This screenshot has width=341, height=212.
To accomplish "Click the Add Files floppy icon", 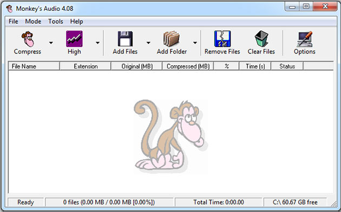I will coord(125,39).
